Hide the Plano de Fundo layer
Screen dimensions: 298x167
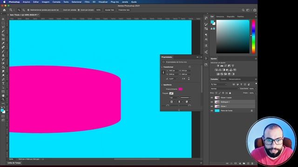coord(212,110)
